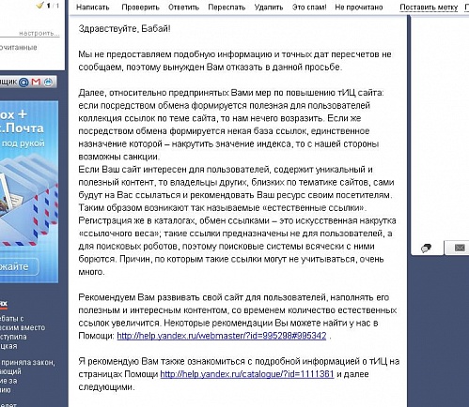The image size is (469, 407).
Task: Open the help.yandex.ru/catalogue link
Action: pos(247,374)
